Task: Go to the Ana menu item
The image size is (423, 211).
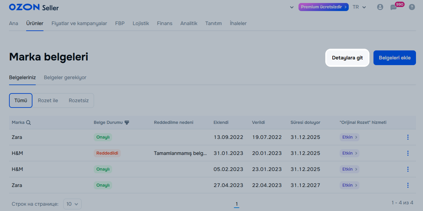Action: 14,23
